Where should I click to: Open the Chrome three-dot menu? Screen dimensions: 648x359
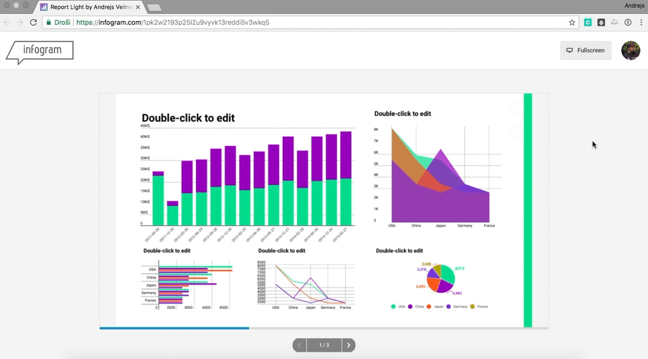[x=641, y=22]
